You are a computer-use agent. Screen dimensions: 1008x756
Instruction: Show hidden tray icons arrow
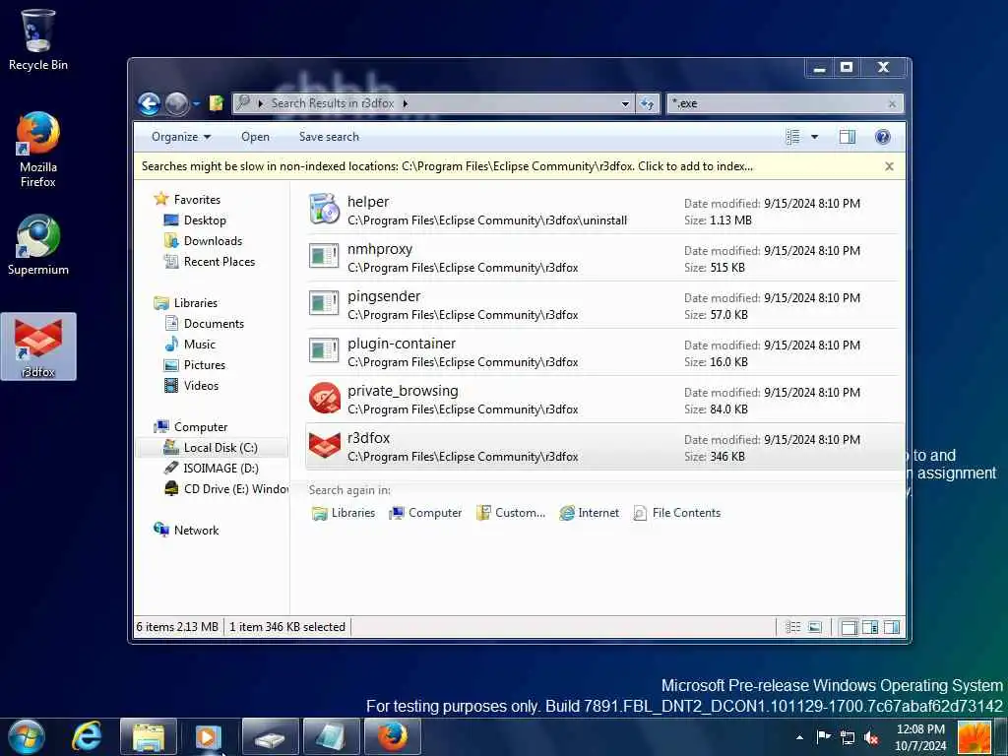tap(799, 737)
